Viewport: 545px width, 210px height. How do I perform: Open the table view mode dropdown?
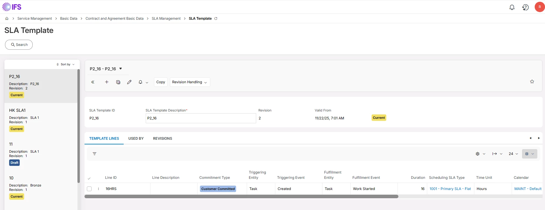[x=530, y=154]
